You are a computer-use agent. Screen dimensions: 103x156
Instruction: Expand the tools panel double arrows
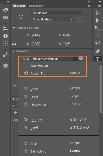click(x=100, y=2)
